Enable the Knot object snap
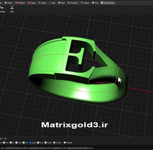Image resolution: width=153 pixels, height=150 pixels. point(38,143)
